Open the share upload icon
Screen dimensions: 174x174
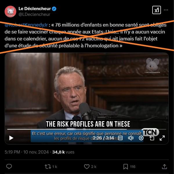click(x=164, y=166)
